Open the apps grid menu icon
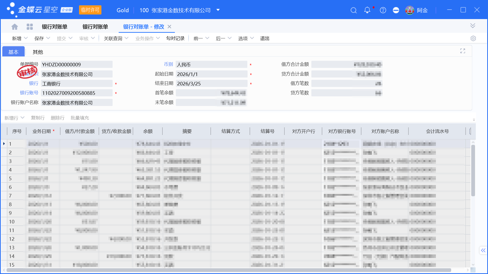The width and height of the screenshot is (488, 274). pyautogui.click(x=30, y=27)
